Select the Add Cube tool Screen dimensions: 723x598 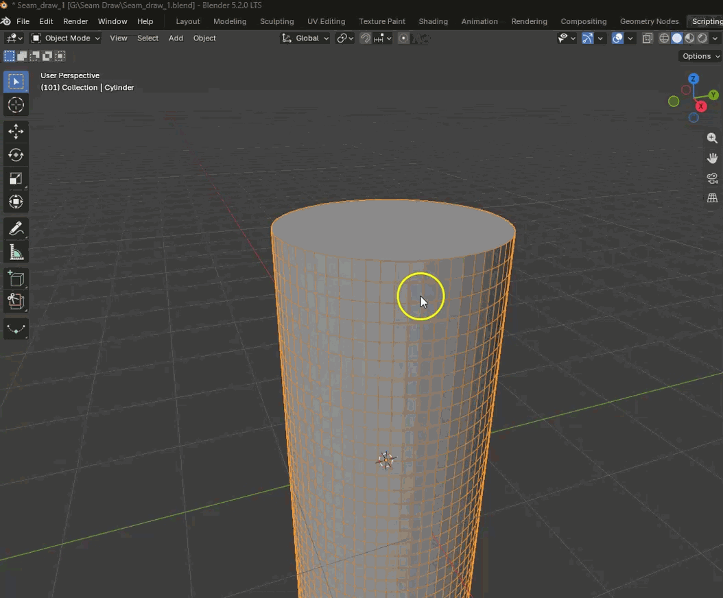16,279
